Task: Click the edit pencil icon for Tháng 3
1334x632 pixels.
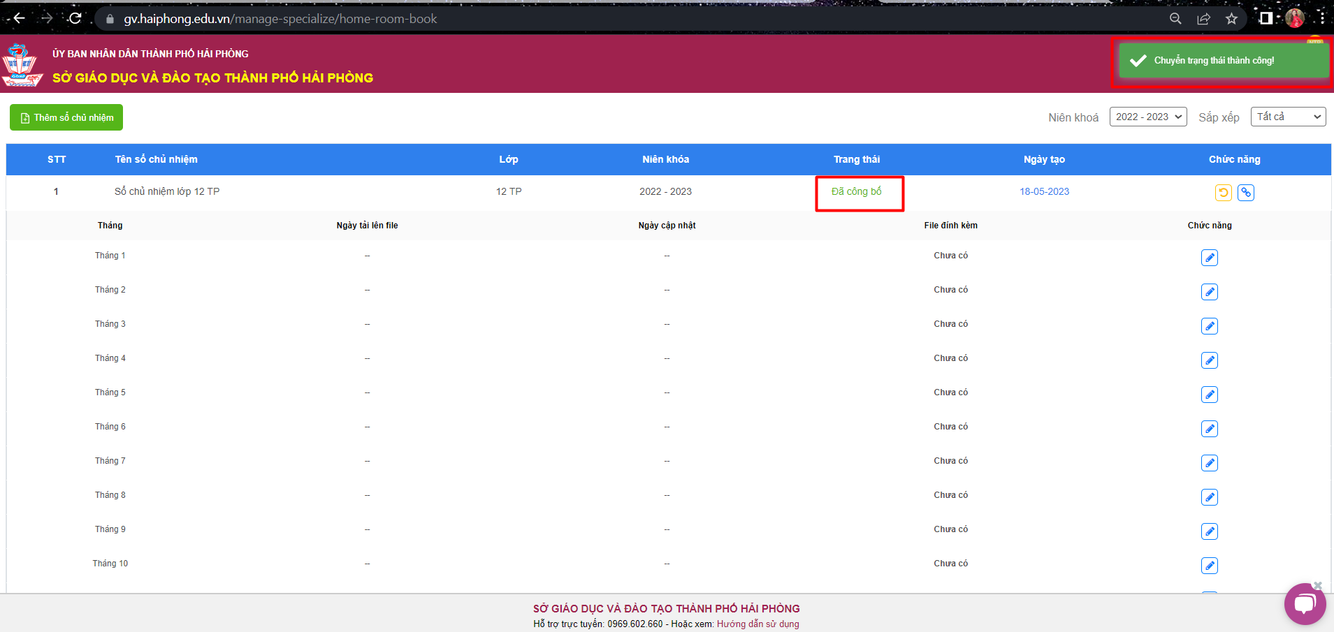Action: click(x=1209, y=326)
